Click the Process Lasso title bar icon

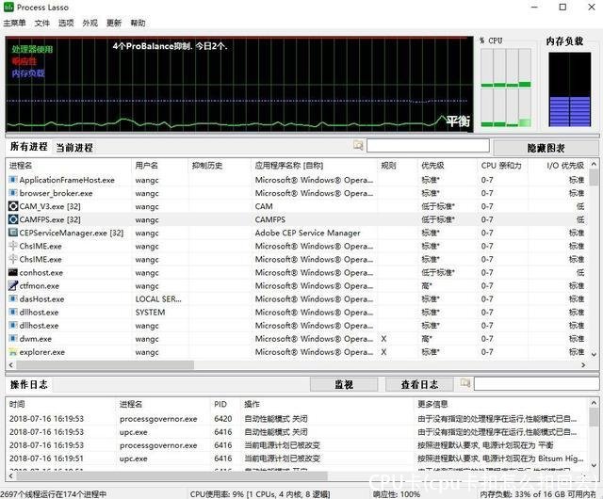click(8, 7)
